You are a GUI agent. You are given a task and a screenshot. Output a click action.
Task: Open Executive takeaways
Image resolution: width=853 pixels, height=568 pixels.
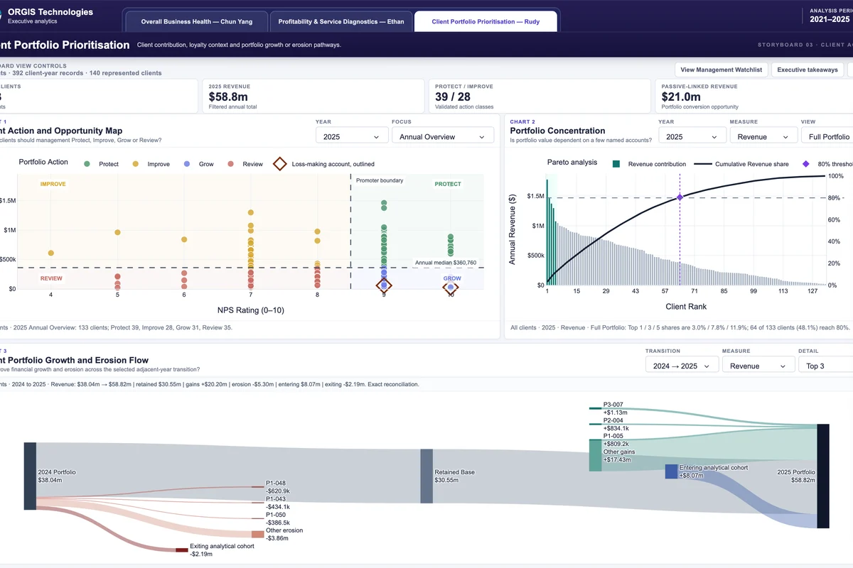click(808, 70)
